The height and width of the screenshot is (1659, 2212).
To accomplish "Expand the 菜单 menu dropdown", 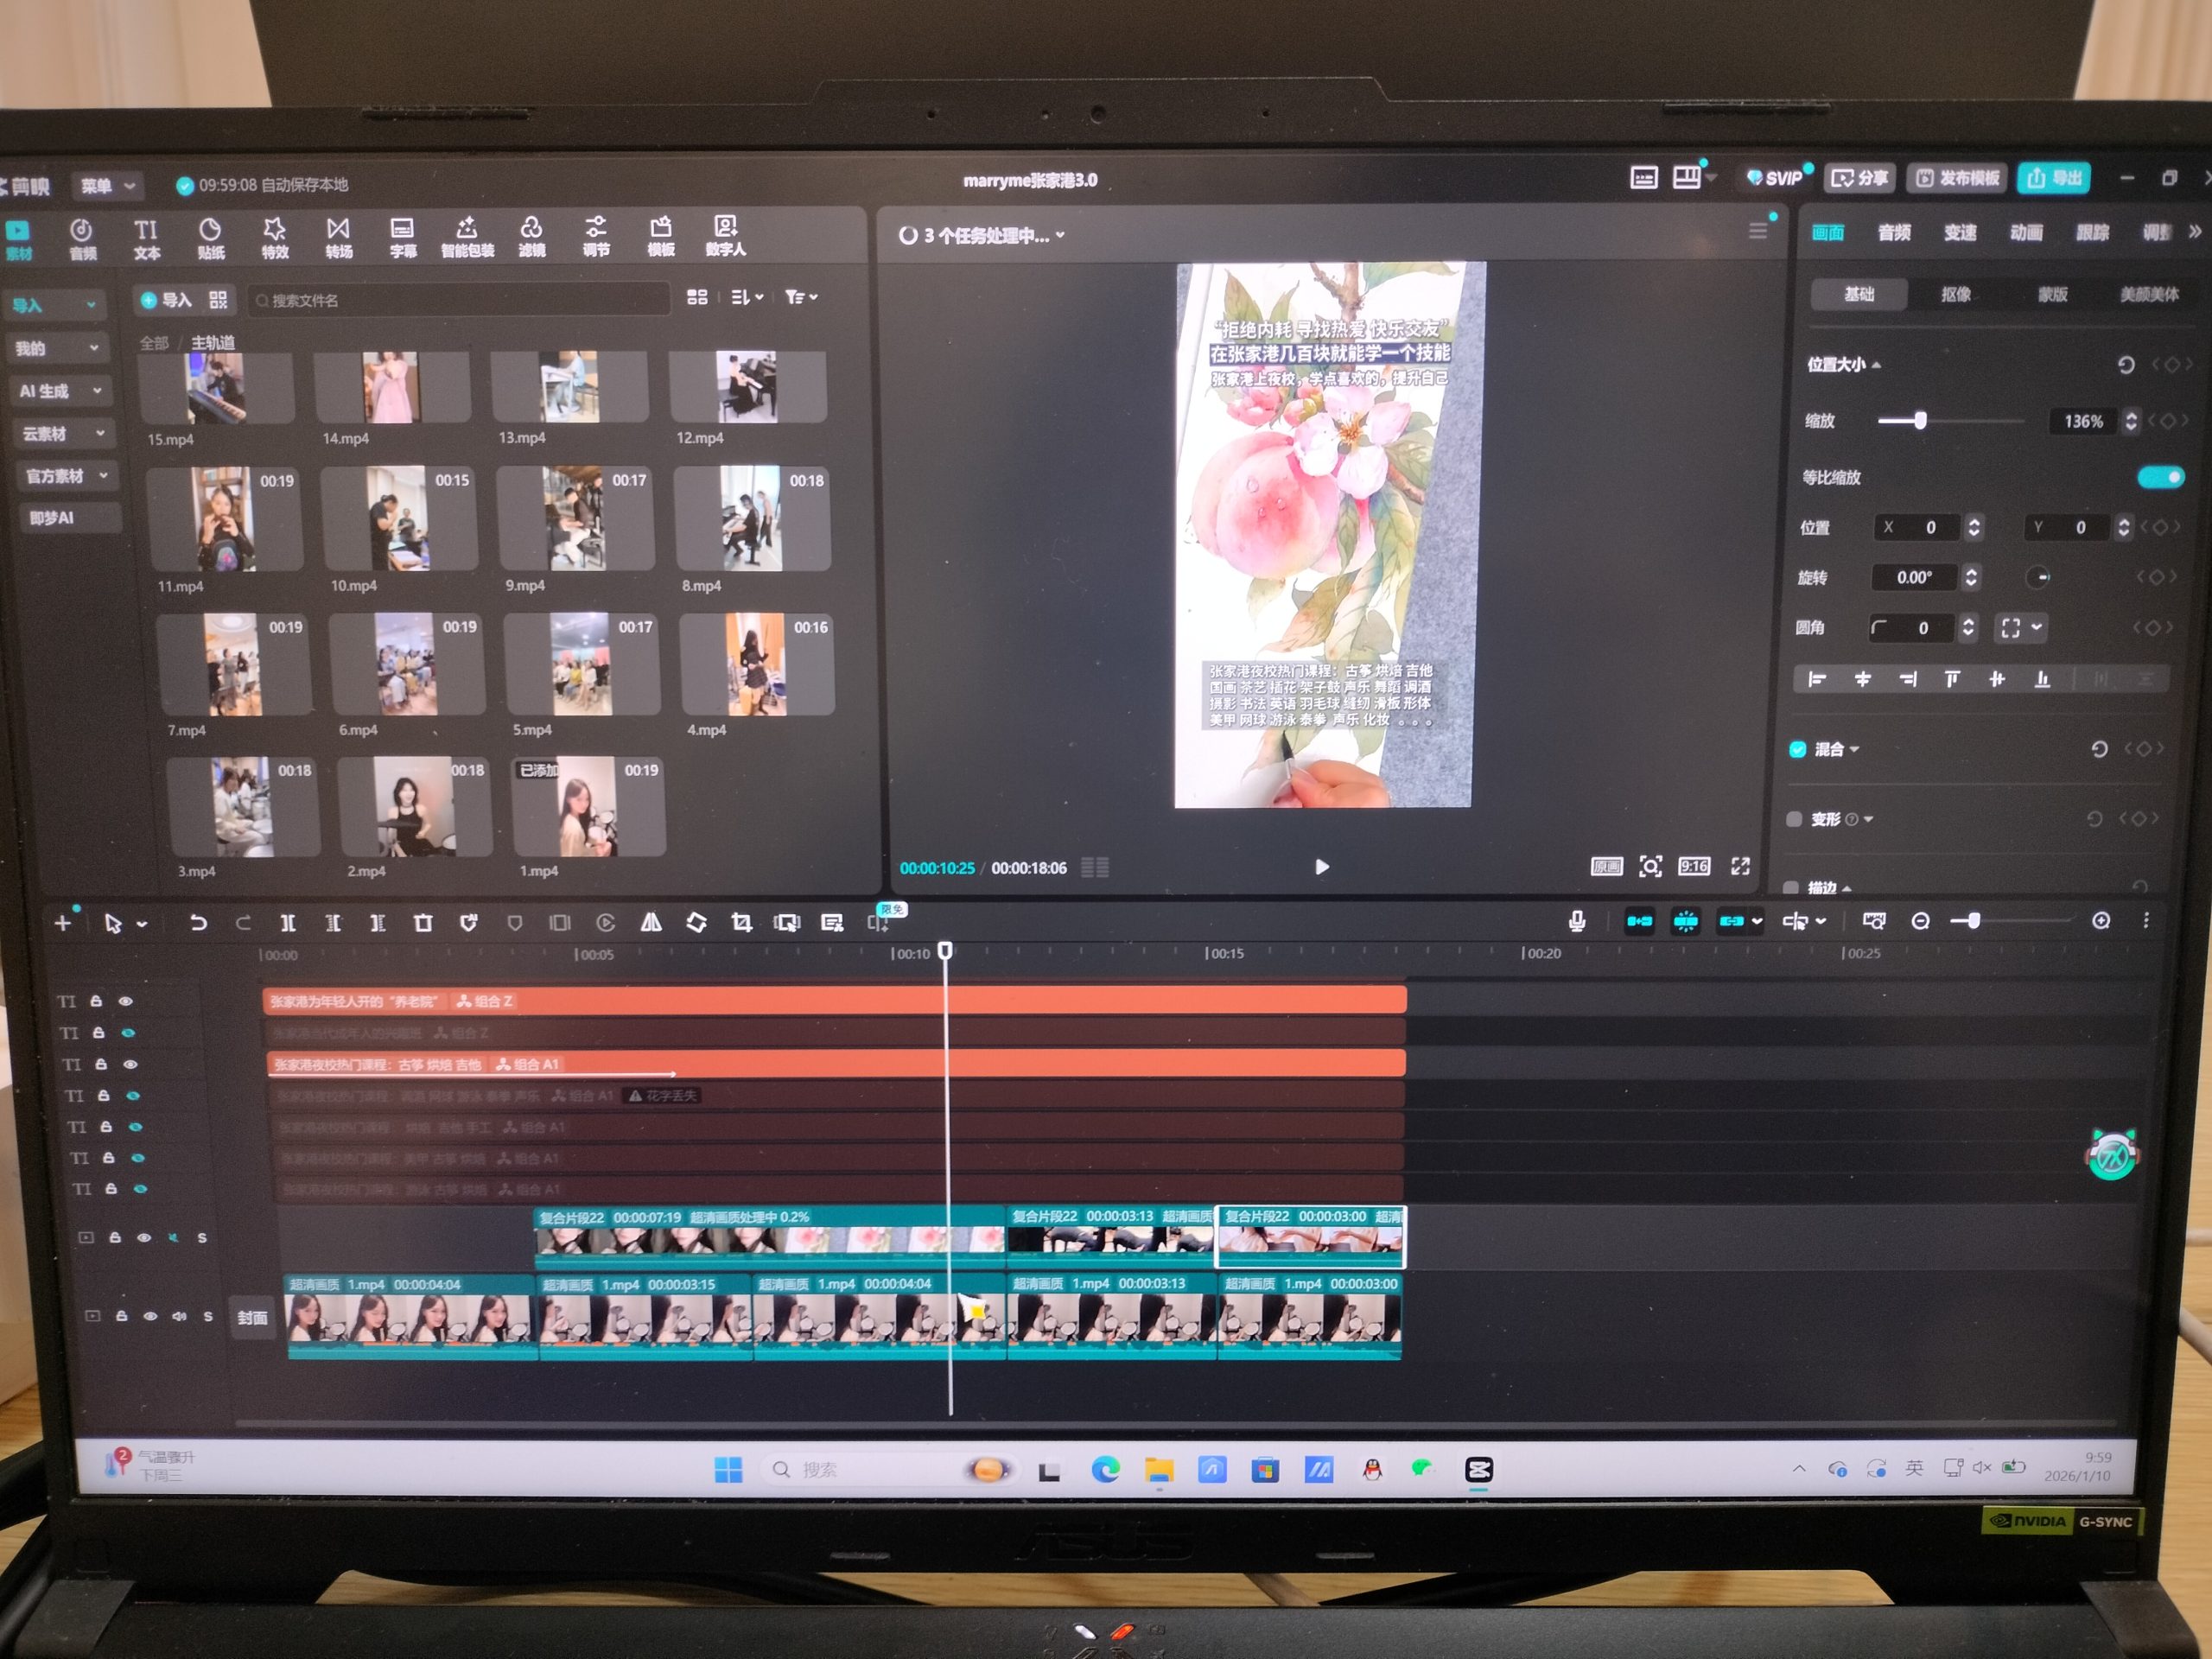I will tap(107, 185).
